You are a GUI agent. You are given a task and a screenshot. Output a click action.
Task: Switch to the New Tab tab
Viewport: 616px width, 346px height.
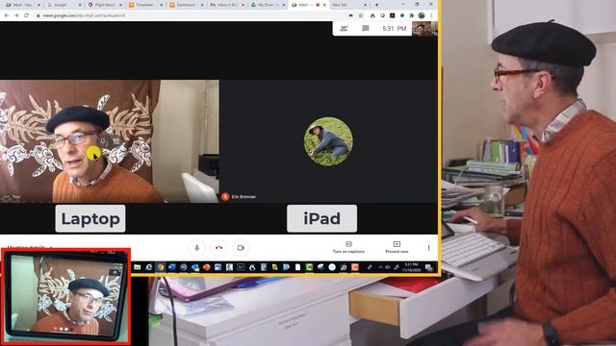(348, 5)
